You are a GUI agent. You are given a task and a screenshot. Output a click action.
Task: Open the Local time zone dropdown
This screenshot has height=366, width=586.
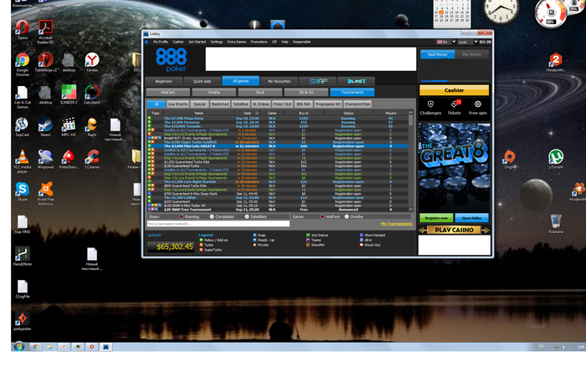pyautogui.click(x=467, y=42)
